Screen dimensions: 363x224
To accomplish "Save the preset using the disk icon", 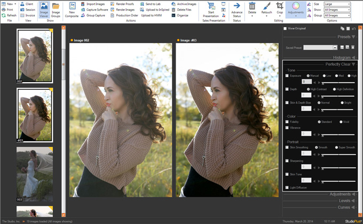I will (341, 47).
